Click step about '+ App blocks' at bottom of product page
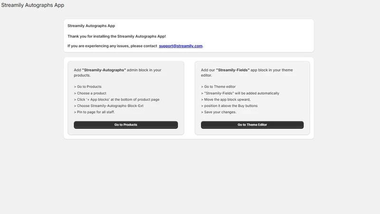 (x=116, y=99)
